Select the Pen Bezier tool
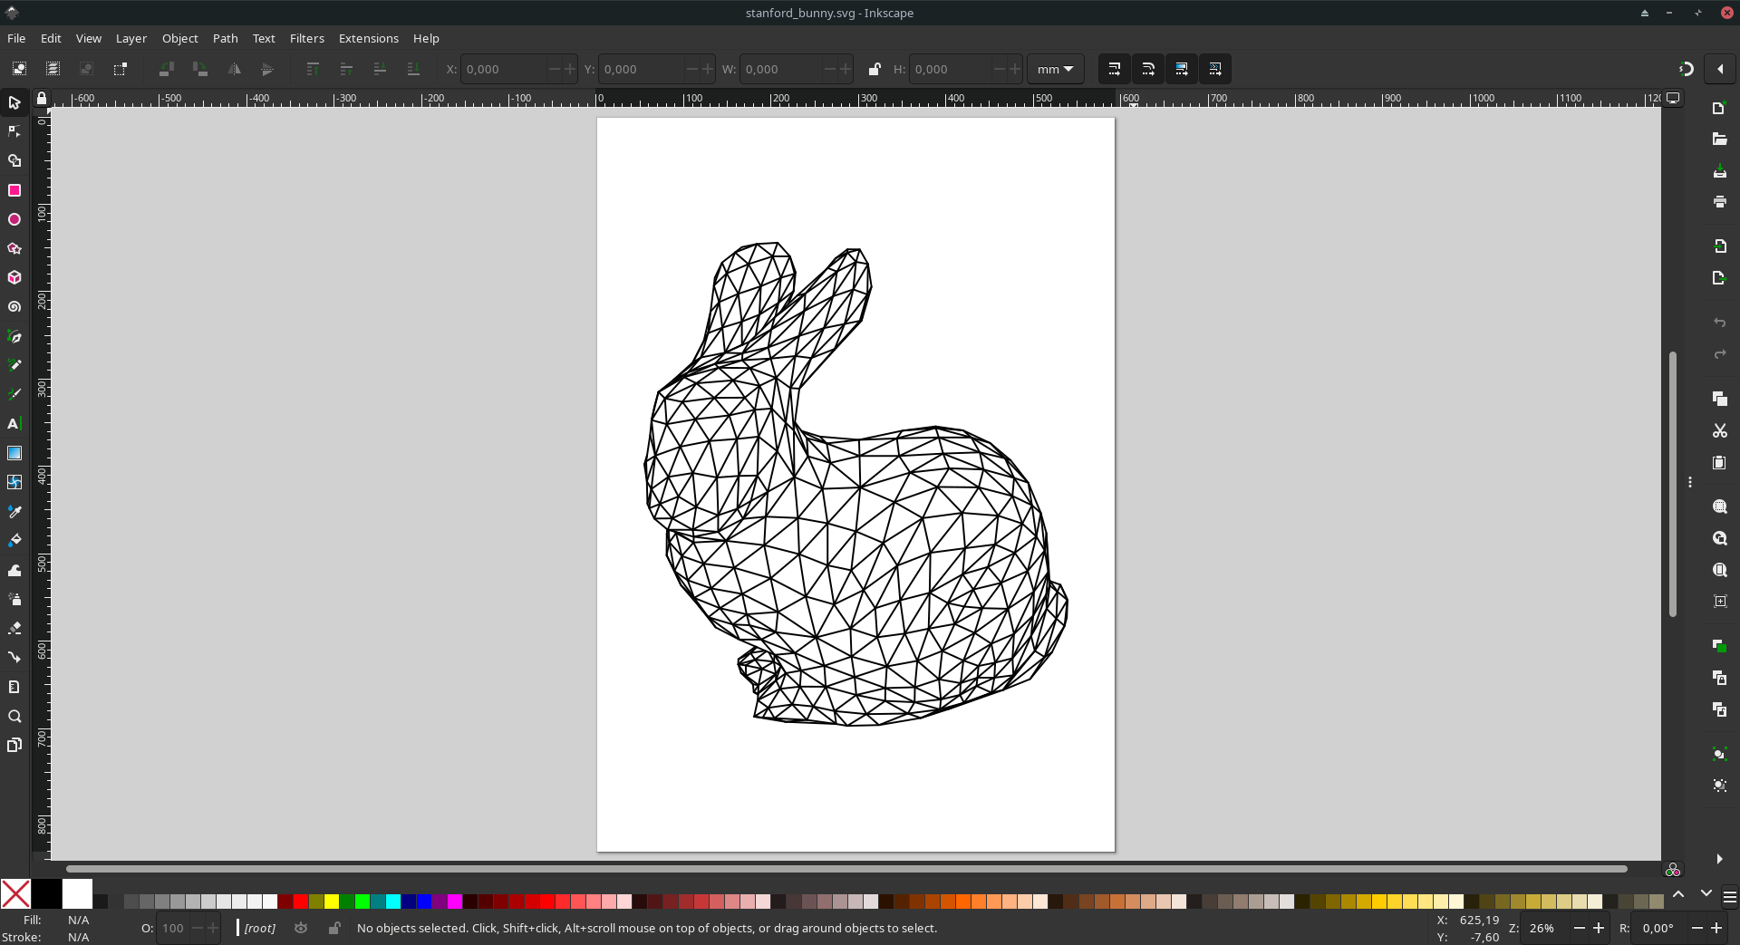Image resolution: width=1740 pixels, height=945 pixels. click(14, 336)
